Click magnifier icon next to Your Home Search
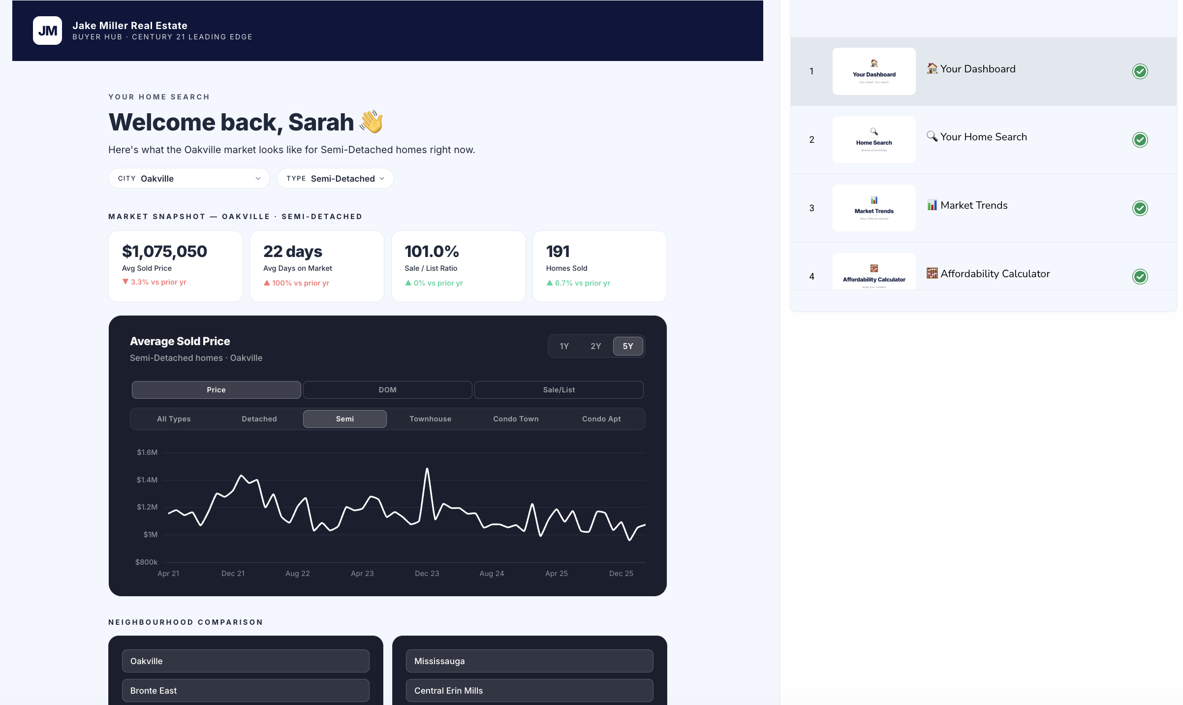The width and height of the screenshot is (1183, 705). [x=932, y=136]
